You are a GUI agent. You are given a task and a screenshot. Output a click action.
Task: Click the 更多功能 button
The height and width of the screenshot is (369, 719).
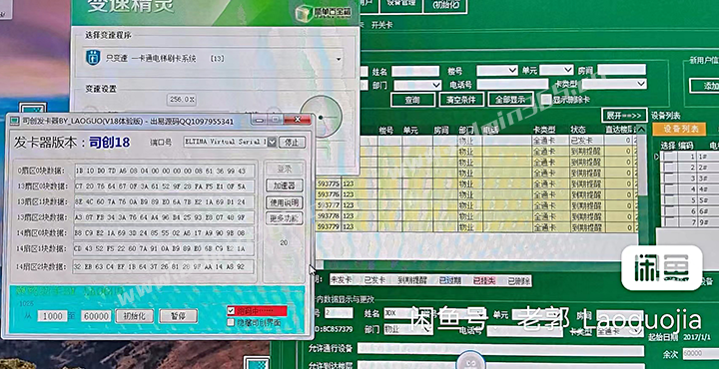coord(285,218)
